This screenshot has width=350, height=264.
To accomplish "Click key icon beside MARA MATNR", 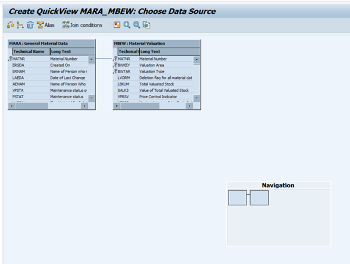I will click(x=10, y=59).
